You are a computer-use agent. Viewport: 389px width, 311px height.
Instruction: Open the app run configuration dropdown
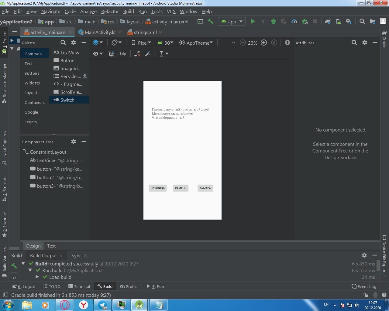click(232, 22)
